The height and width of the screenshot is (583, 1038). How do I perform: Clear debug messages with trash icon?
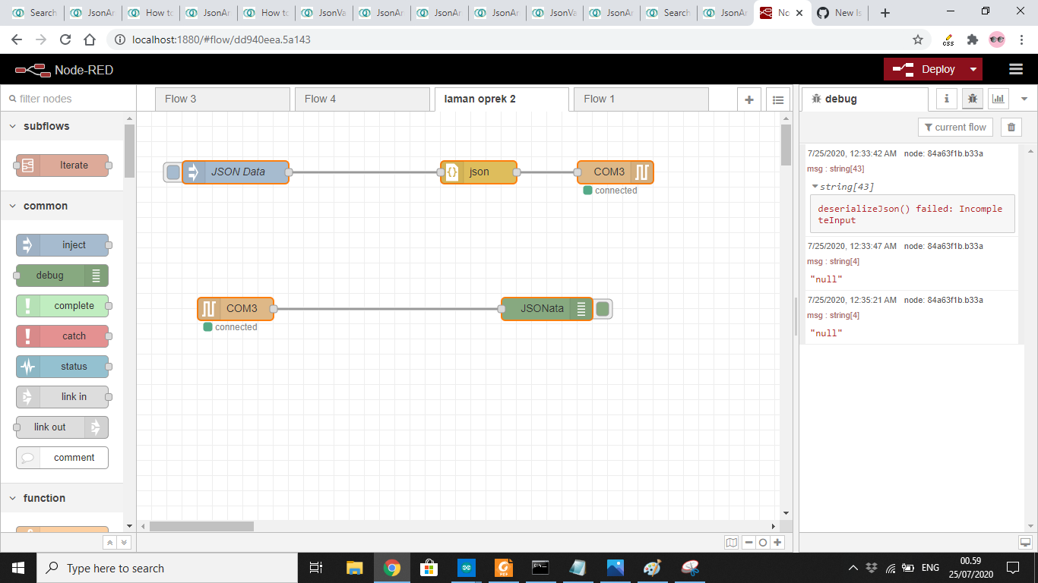pos(1011,128)
